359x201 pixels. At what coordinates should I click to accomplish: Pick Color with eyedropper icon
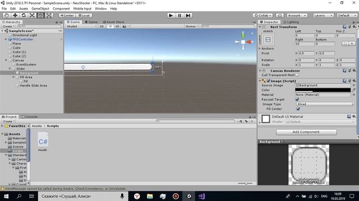pyautogui.click(x=354, y=90)
